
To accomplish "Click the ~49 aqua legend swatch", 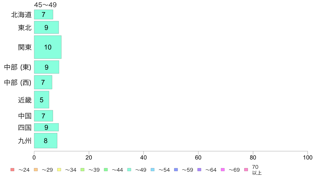I will coord(129,170).
